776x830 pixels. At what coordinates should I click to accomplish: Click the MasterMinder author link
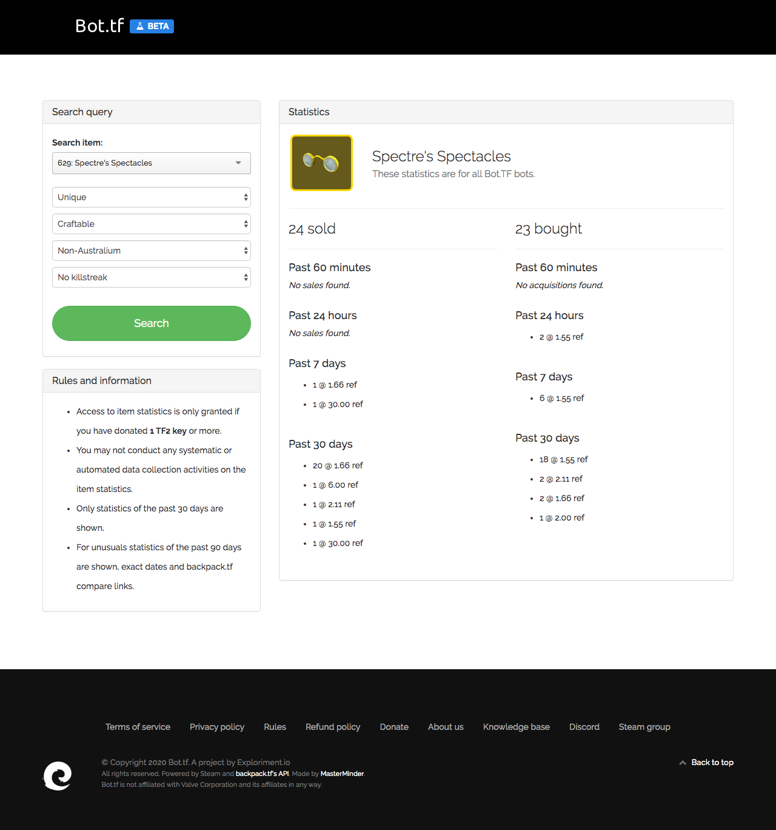click(342, 774)
